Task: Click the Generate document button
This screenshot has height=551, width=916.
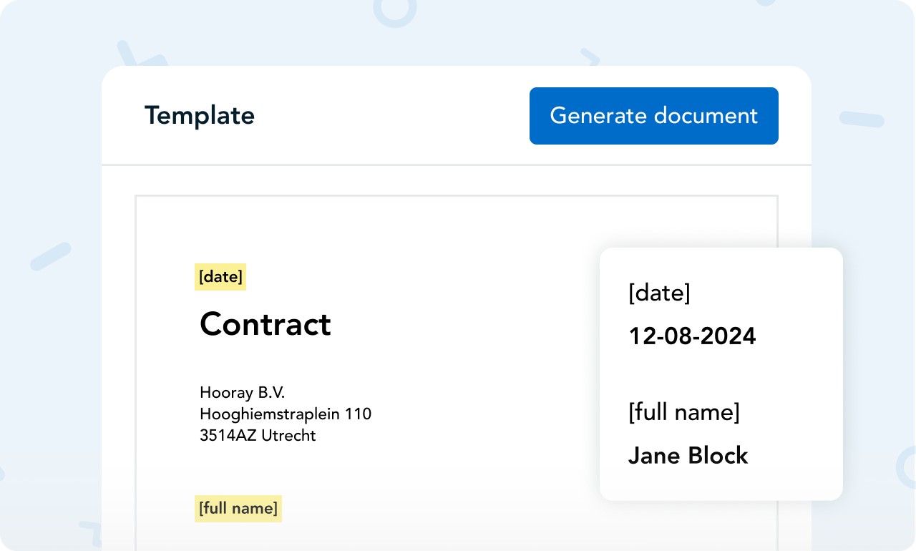Action: 653,116
